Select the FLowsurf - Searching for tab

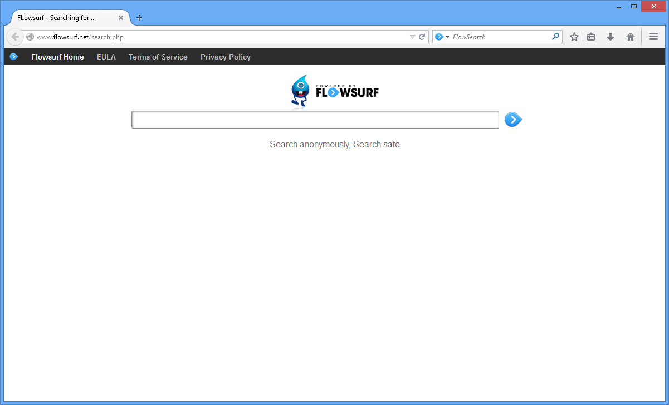[x=68, y=18]
